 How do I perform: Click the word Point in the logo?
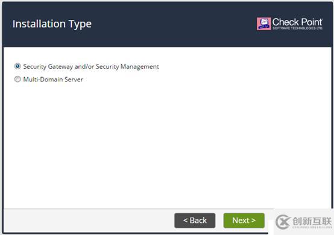tap(312, 22)
